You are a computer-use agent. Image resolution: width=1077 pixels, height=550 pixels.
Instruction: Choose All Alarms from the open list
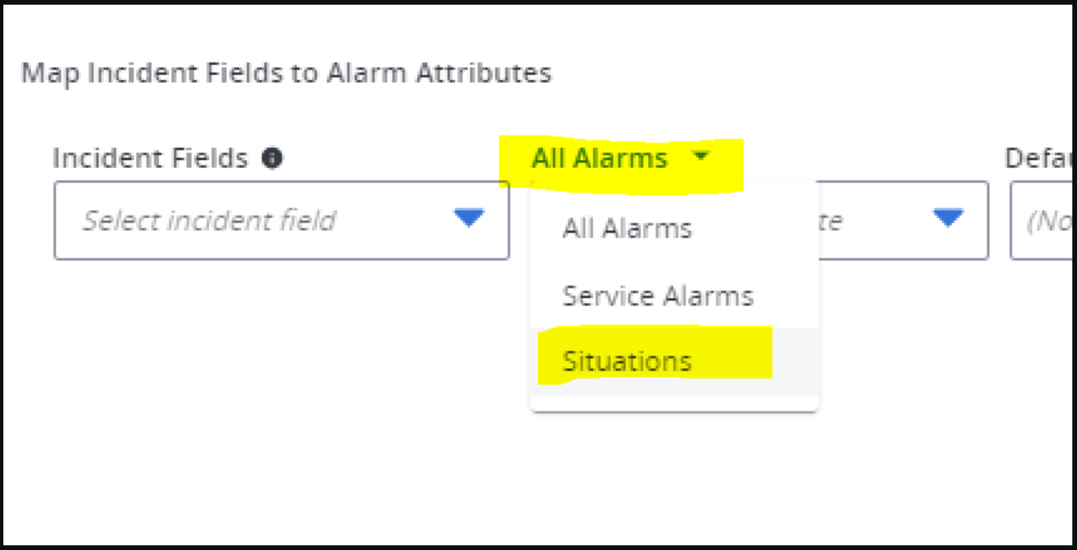pyautogui.click(x=627, y=229)
